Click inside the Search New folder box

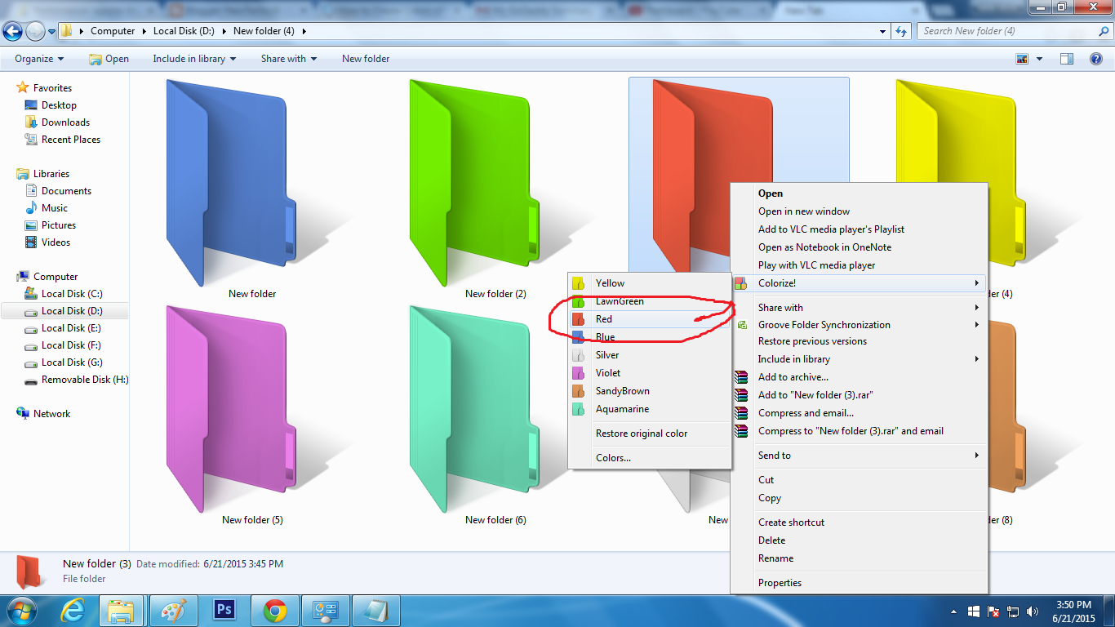[1012, 30]
